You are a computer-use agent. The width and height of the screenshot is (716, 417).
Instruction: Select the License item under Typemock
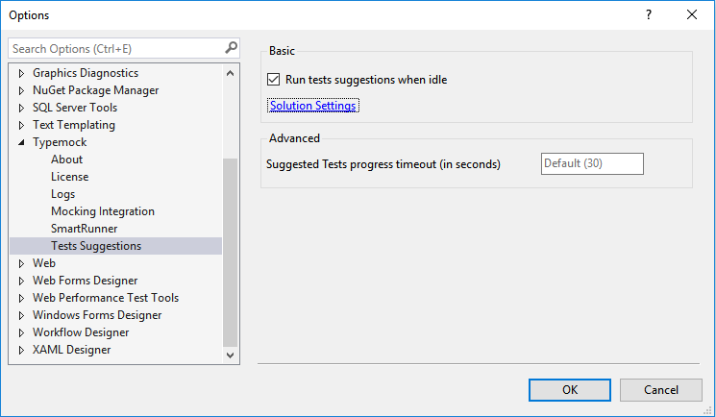click(69, 177)
